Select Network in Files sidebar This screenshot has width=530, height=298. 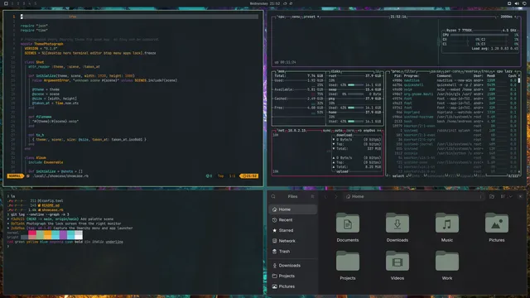[x=292, y=241]
